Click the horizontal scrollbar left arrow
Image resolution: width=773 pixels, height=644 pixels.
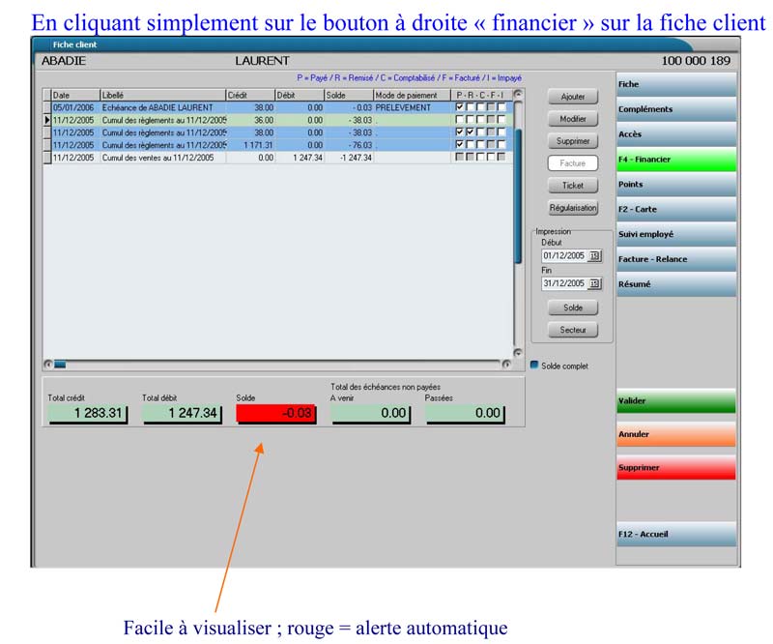point(47,365)
